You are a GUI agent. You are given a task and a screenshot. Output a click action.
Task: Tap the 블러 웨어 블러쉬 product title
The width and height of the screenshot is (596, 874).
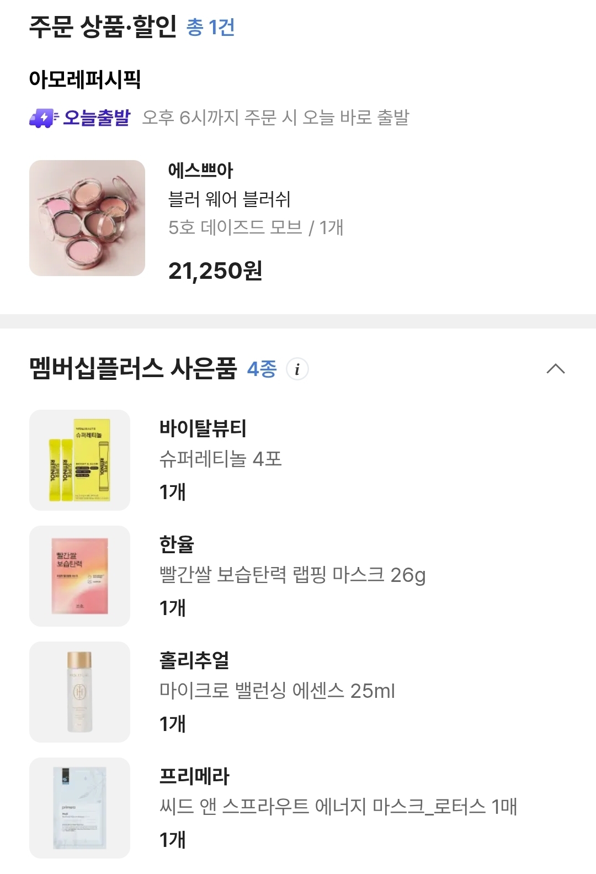coord(229,199)
